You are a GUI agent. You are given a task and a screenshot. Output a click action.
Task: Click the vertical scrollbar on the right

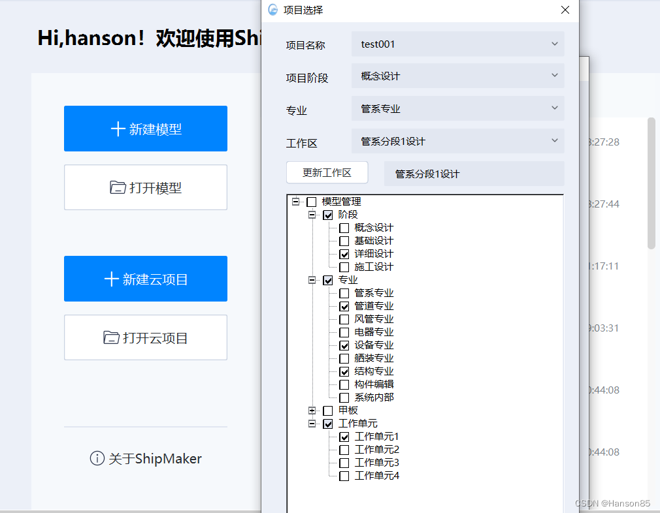tap(651, 183)
